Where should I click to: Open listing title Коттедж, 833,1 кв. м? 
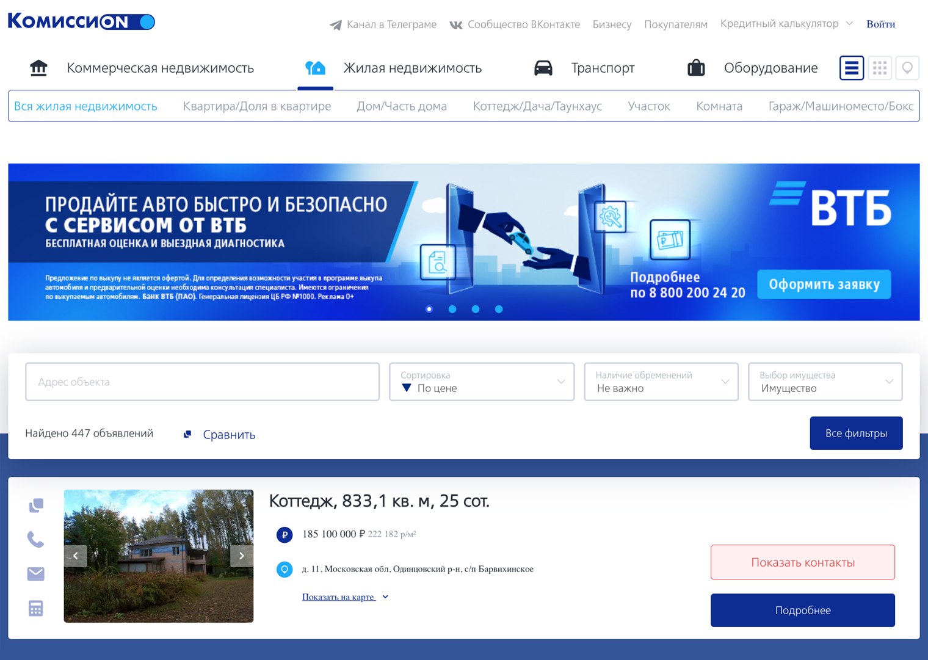tap(379, 501)
